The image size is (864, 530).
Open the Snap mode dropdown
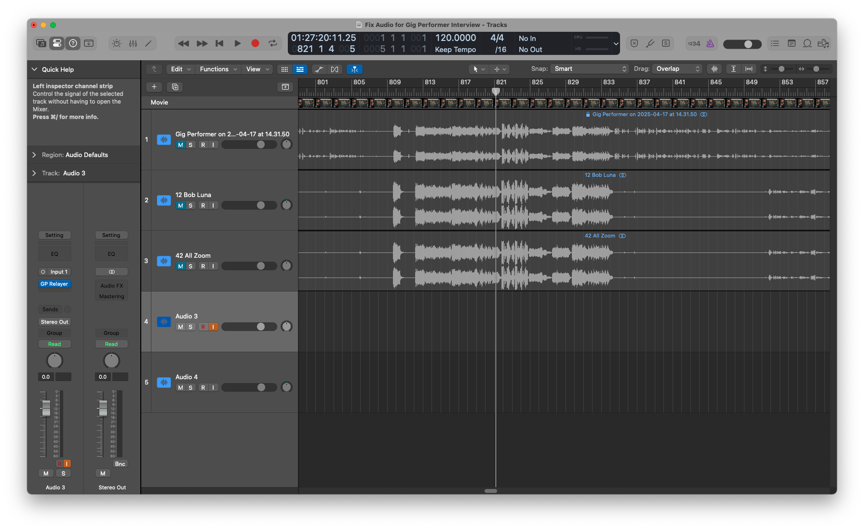pyautogui.click(x=590, y=69)
